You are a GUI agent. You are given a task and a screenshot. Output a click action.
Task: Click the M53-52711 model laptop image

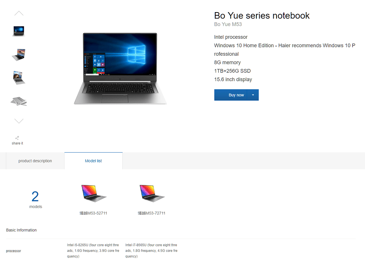point(94,193)
